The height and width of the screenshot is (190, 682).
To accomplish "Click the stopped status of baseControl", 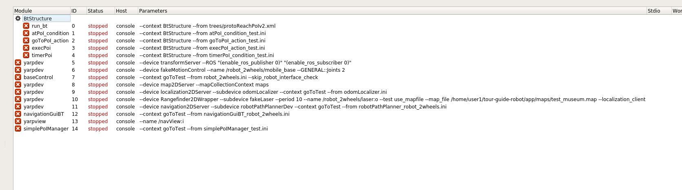I will tap(98, 77).
